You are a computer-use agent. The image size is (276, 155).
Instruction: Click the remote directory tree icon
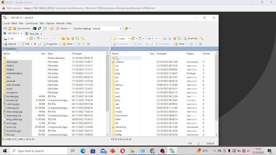[202, 39]
